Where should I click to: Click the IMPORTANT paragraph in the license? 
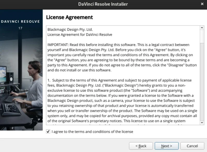pos(122,57)
